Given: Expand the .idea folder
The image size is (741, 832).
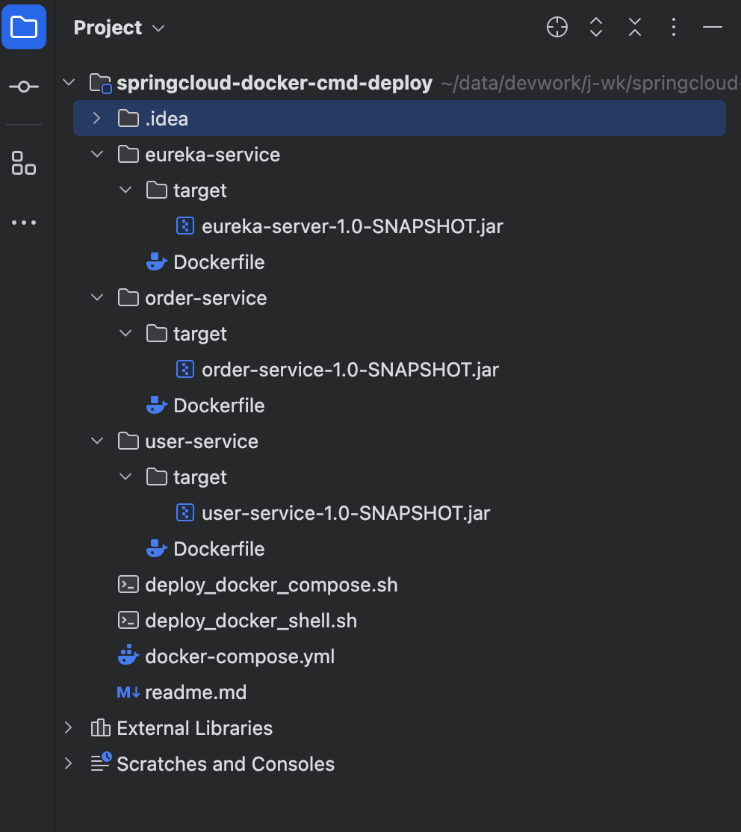Looking at the screenshot, I should (97, 117).
